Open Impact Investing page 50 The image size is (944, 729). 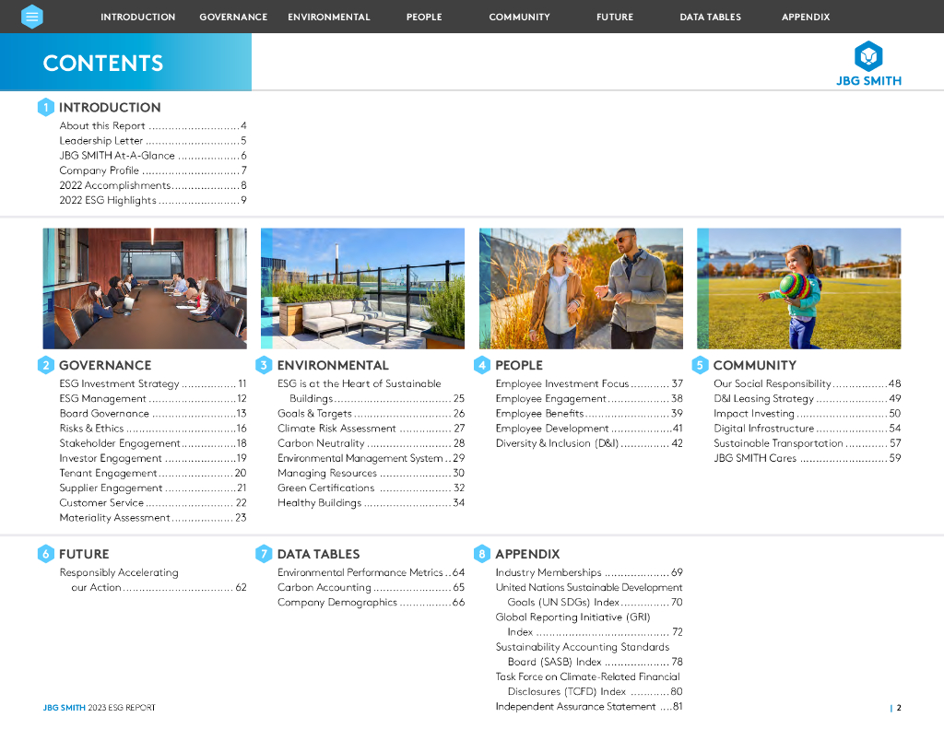[x=808, y=414]
